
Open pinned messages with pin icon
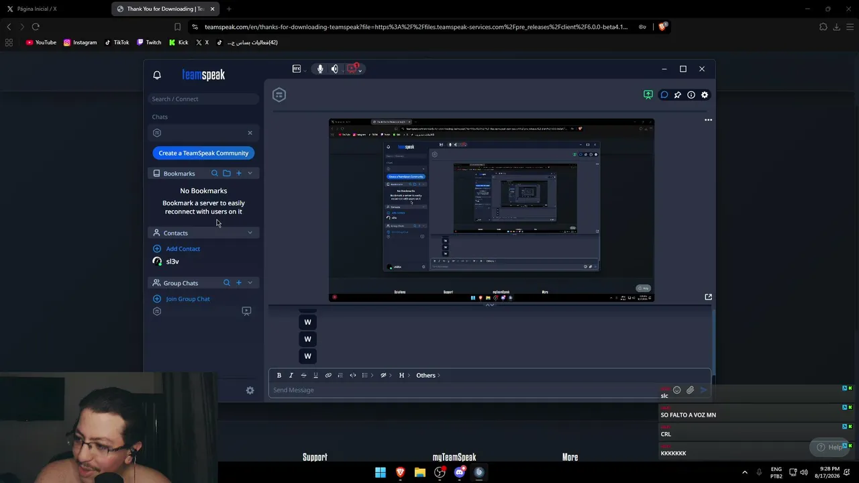tap(678, 95)
